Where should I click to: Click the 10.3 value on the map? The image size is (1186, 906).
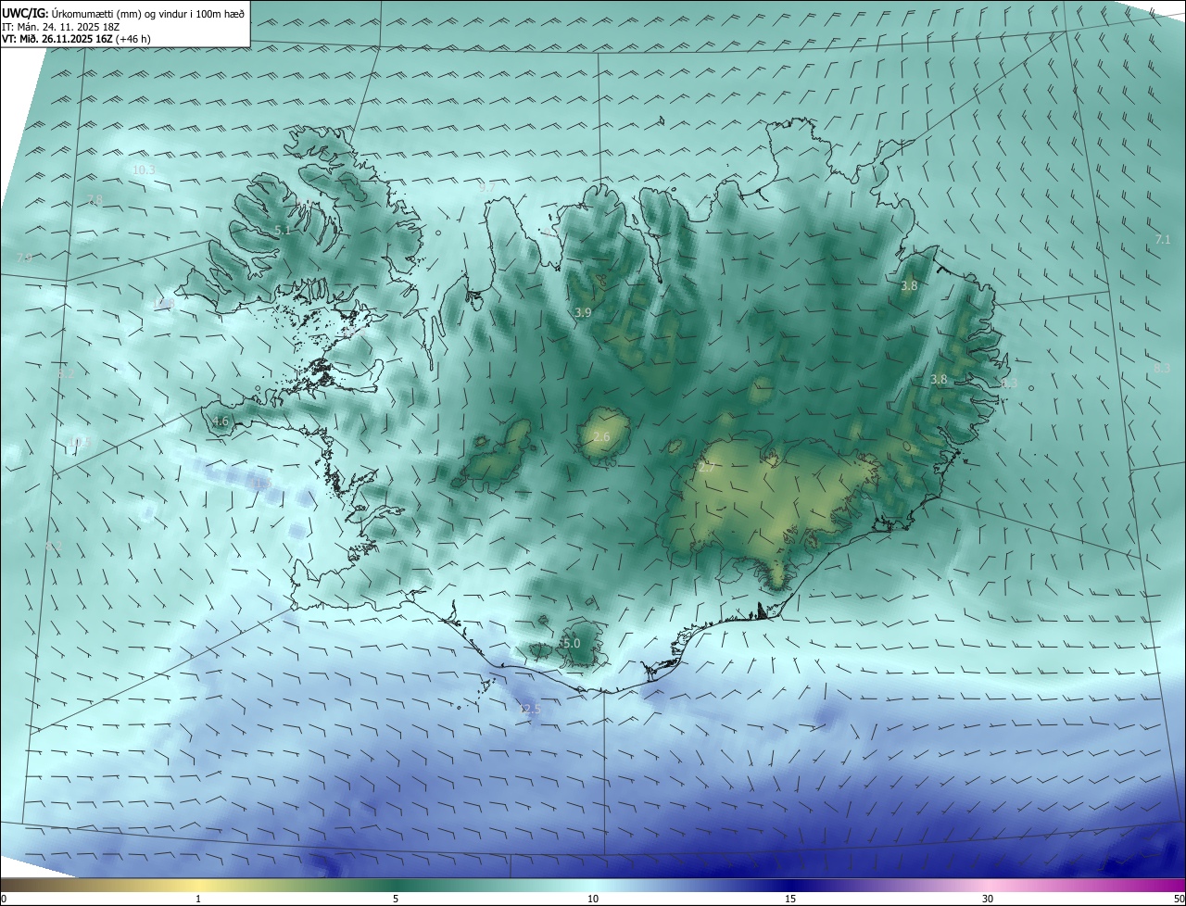(144, 170)
